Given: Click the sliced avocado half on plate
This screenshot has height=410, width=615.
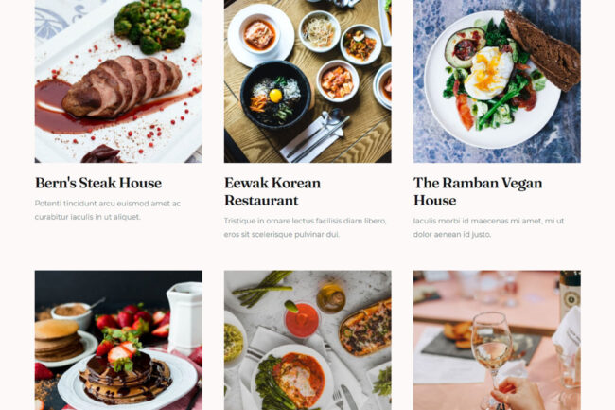Looking at the screenshot, I should (x=464, y=47).
